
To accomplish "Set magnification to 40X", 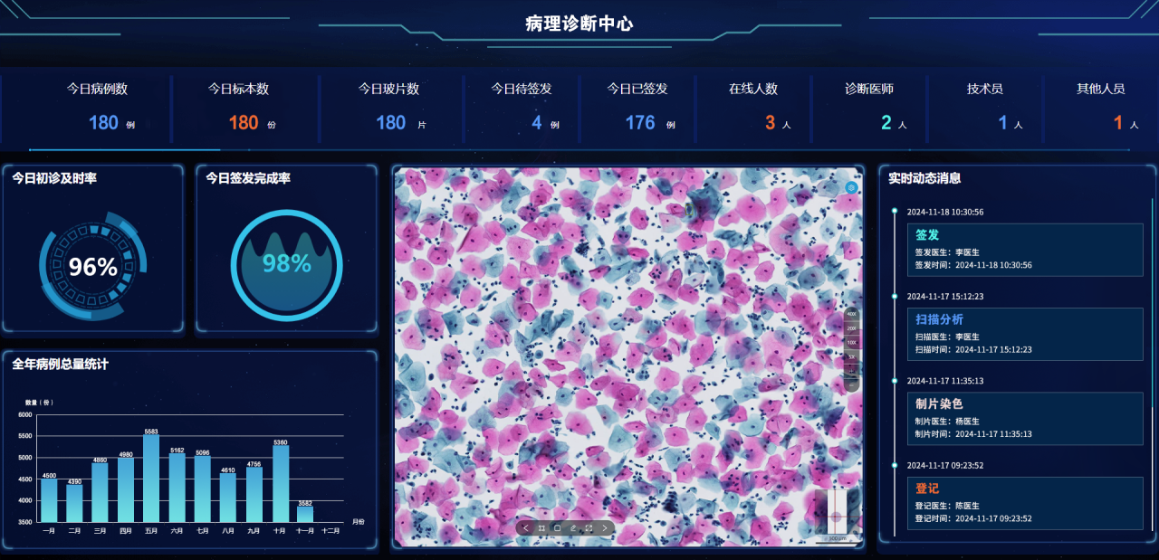I will pyautogui.click(x=851, y=314).
